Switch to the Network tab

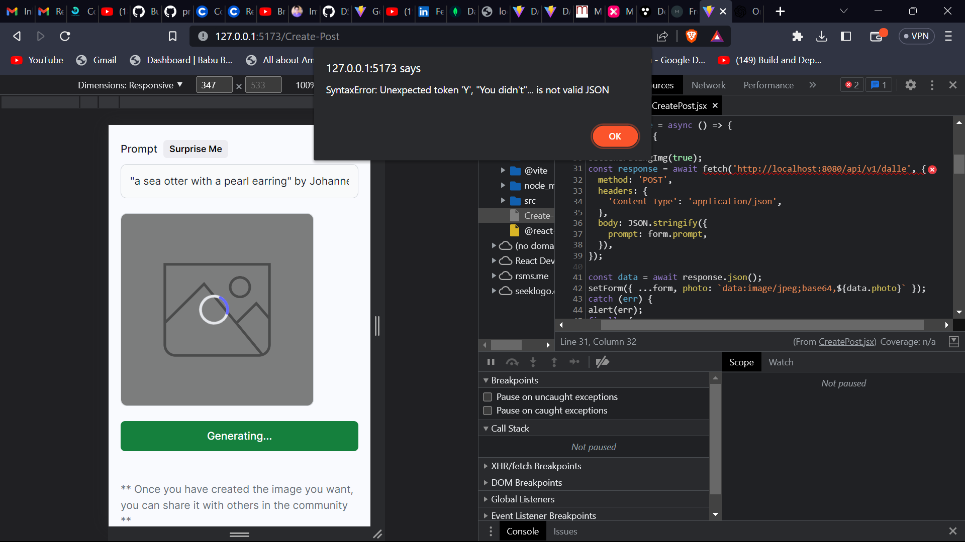coord(708,85)
